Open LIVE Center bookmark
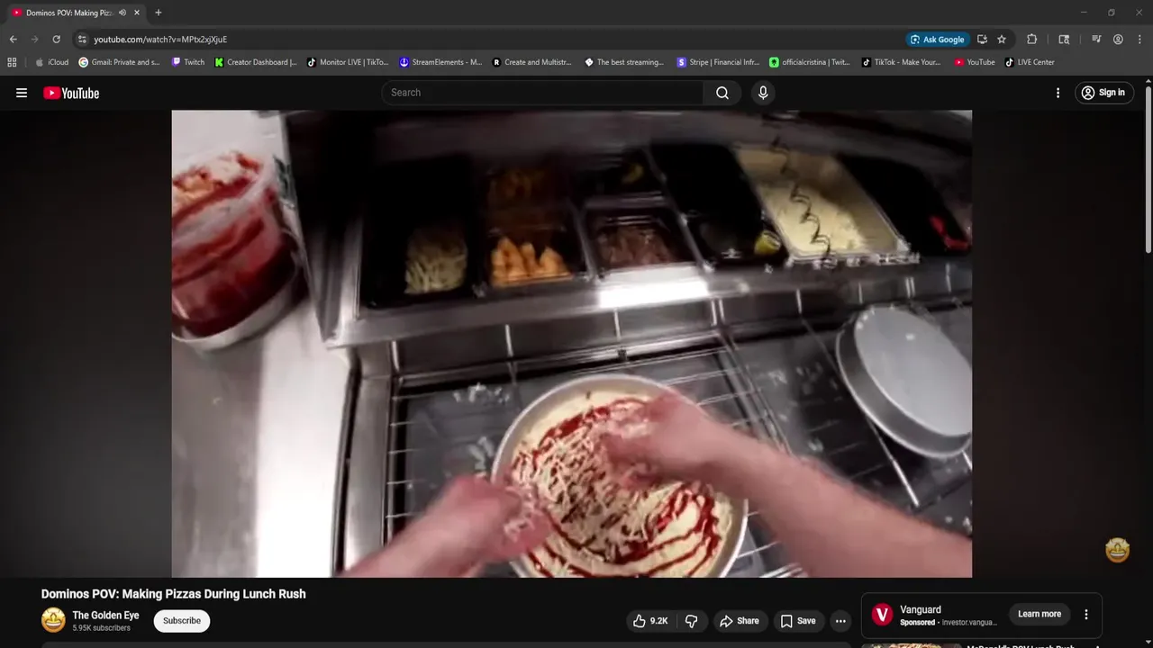Image resolution: width=1153 pixels, height=648 pixels. [1030, 62]
